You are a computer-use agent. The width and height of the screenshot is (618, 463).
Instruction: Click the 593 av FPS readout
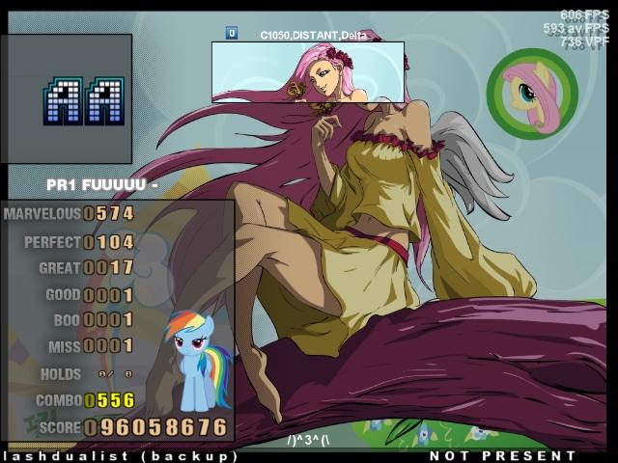[x=576, y=28]
